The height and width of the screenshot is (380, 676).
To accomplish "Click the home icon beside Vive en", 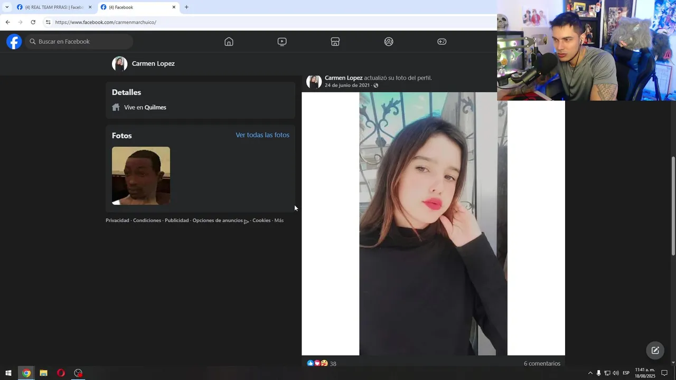I will [116, 107].
